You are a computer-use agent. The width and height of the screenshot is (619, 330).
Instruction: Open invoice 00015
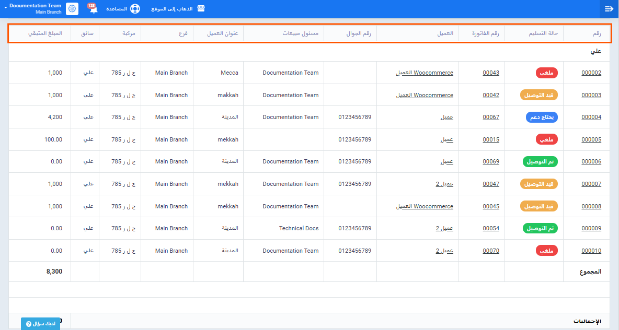click(491, 139)
